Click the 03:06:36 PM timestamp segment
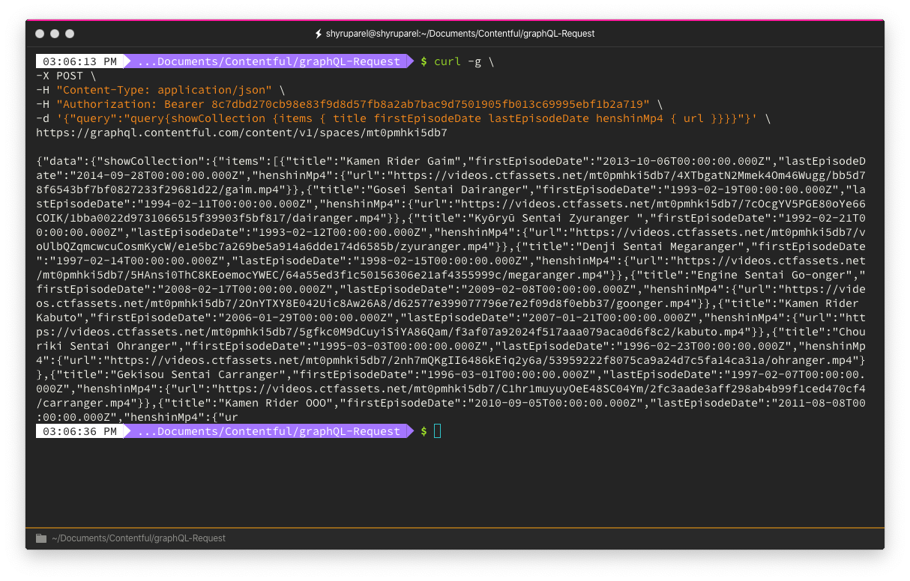 coord(79,431)
